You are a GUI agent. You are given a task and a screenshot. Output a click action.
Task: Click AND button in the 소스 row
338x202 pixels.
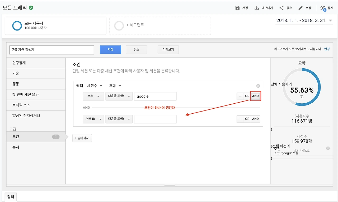(255, 96)
